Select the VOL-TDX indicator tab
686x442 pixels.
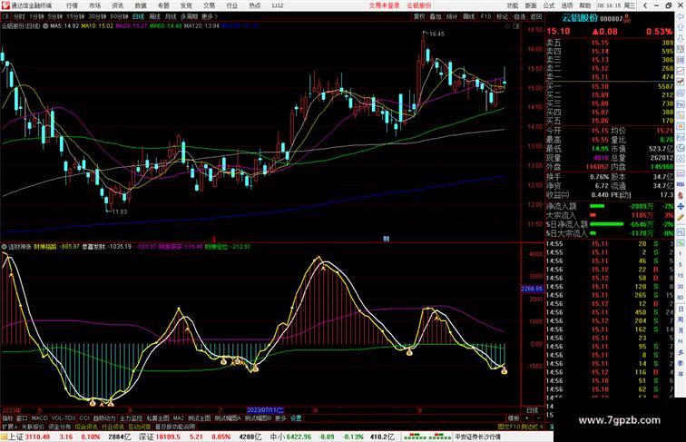64,418
